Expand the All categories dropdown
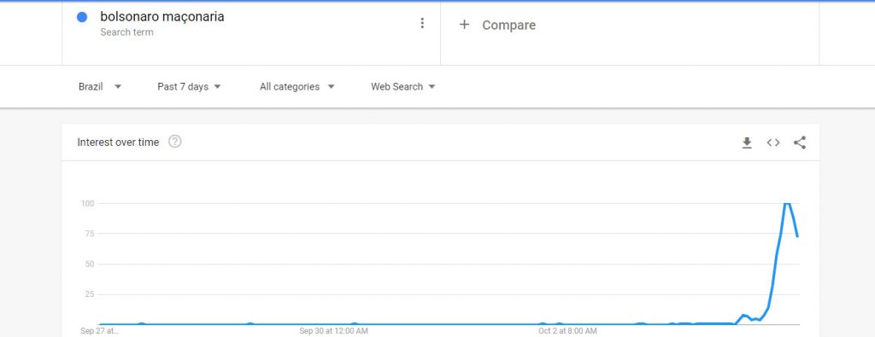This screenshot has width=875, height=337. (297, 87)
